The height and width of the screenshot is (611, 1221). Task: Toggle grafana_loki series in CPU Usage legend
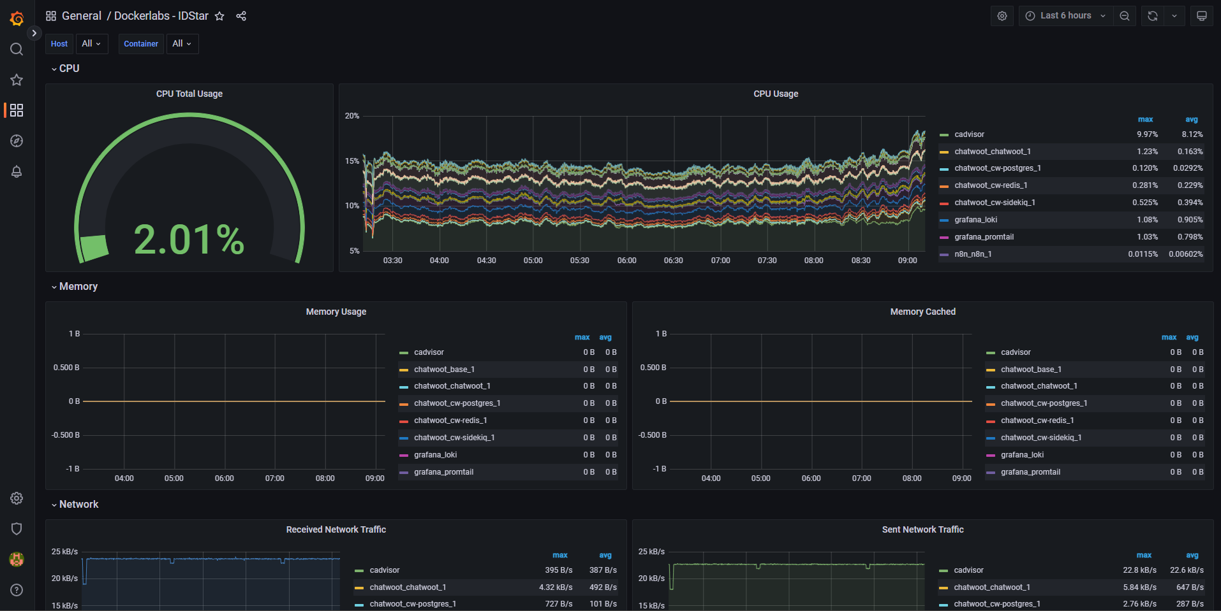pos(976,220)
